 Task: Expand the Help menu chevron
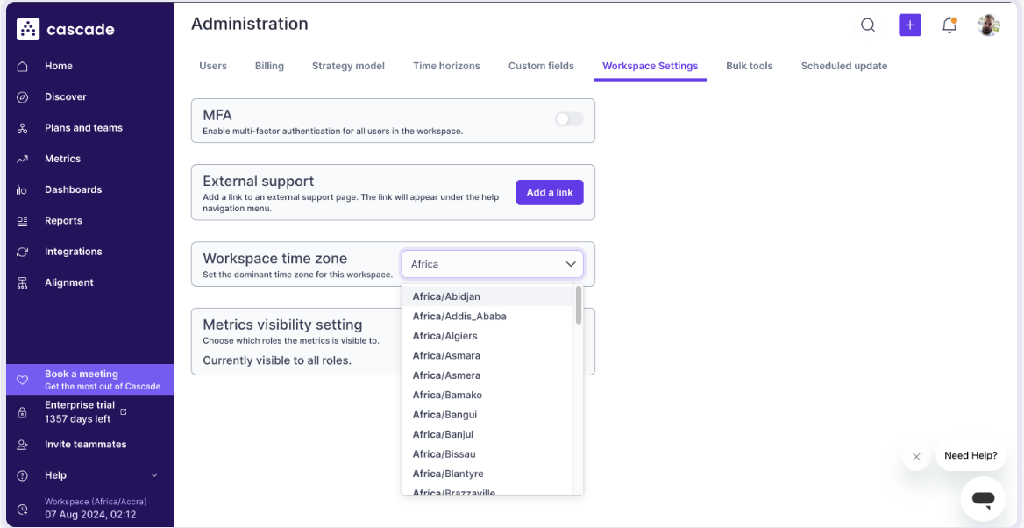[x=154, y=475]
